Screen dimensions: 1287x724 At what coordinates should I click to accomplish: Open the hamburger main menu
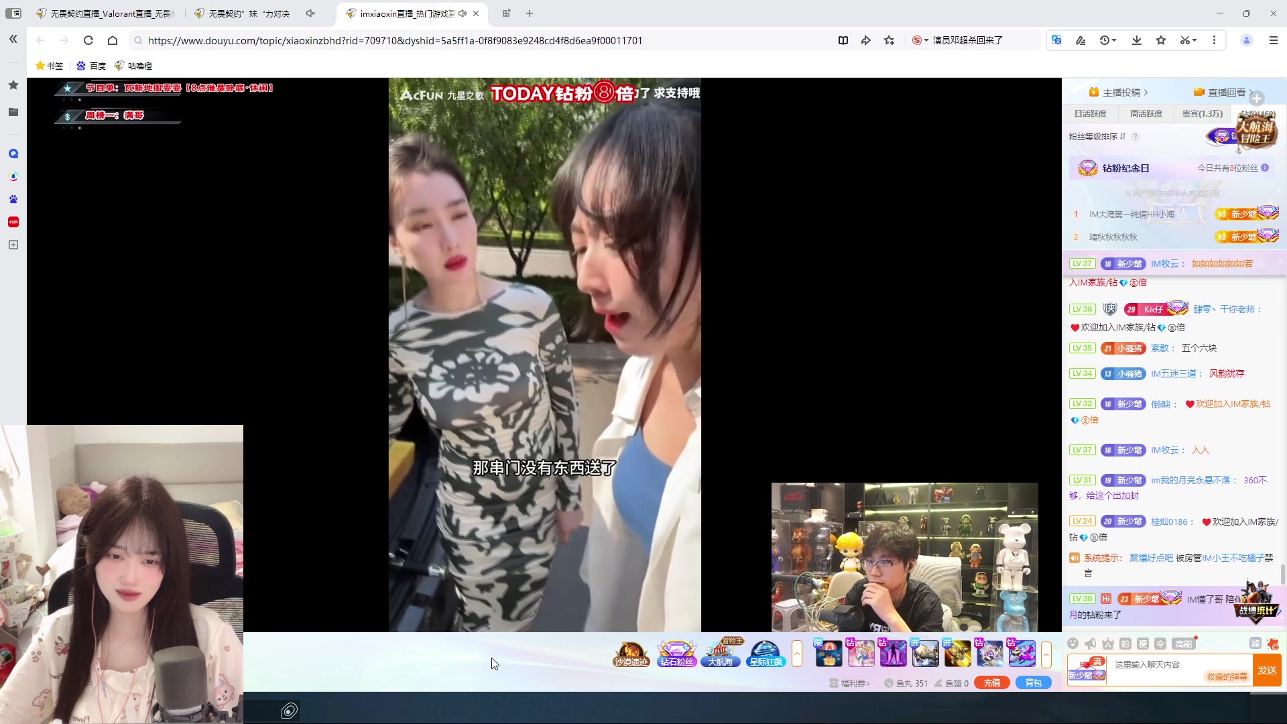click(1274, 40)
